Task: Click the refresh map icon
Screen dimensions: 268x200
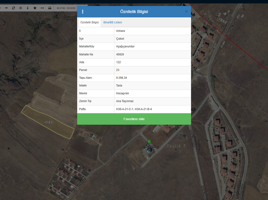Action: pos(13,8)
